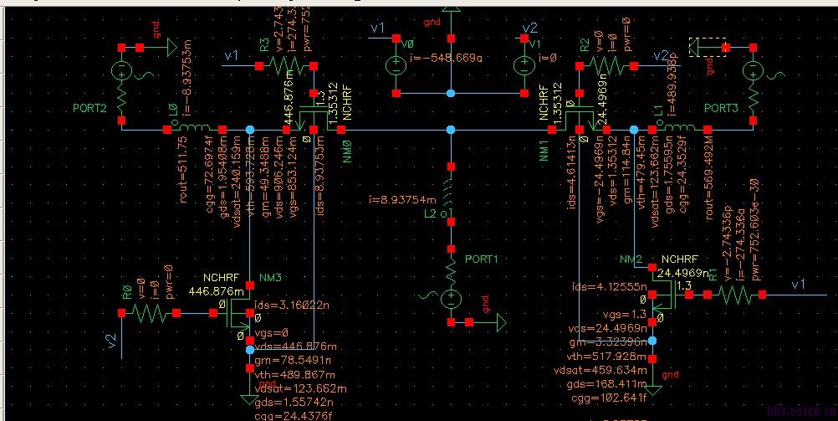Select junction dot left of L1
838x421 pixels.
(x=633, y=130)
